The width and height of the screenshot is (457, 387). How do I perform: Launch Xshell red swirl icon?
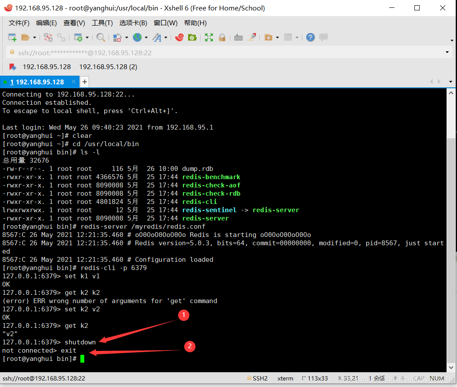click(x=179, y=37)
